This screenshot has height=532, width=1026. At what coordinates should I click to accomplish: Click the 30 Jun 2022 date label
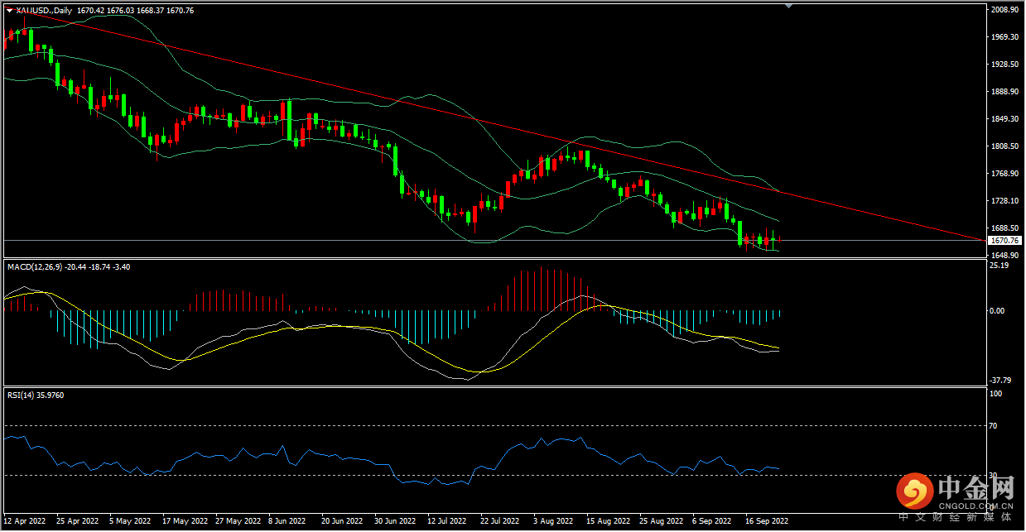pyautogui.click(x=394, y=522)
